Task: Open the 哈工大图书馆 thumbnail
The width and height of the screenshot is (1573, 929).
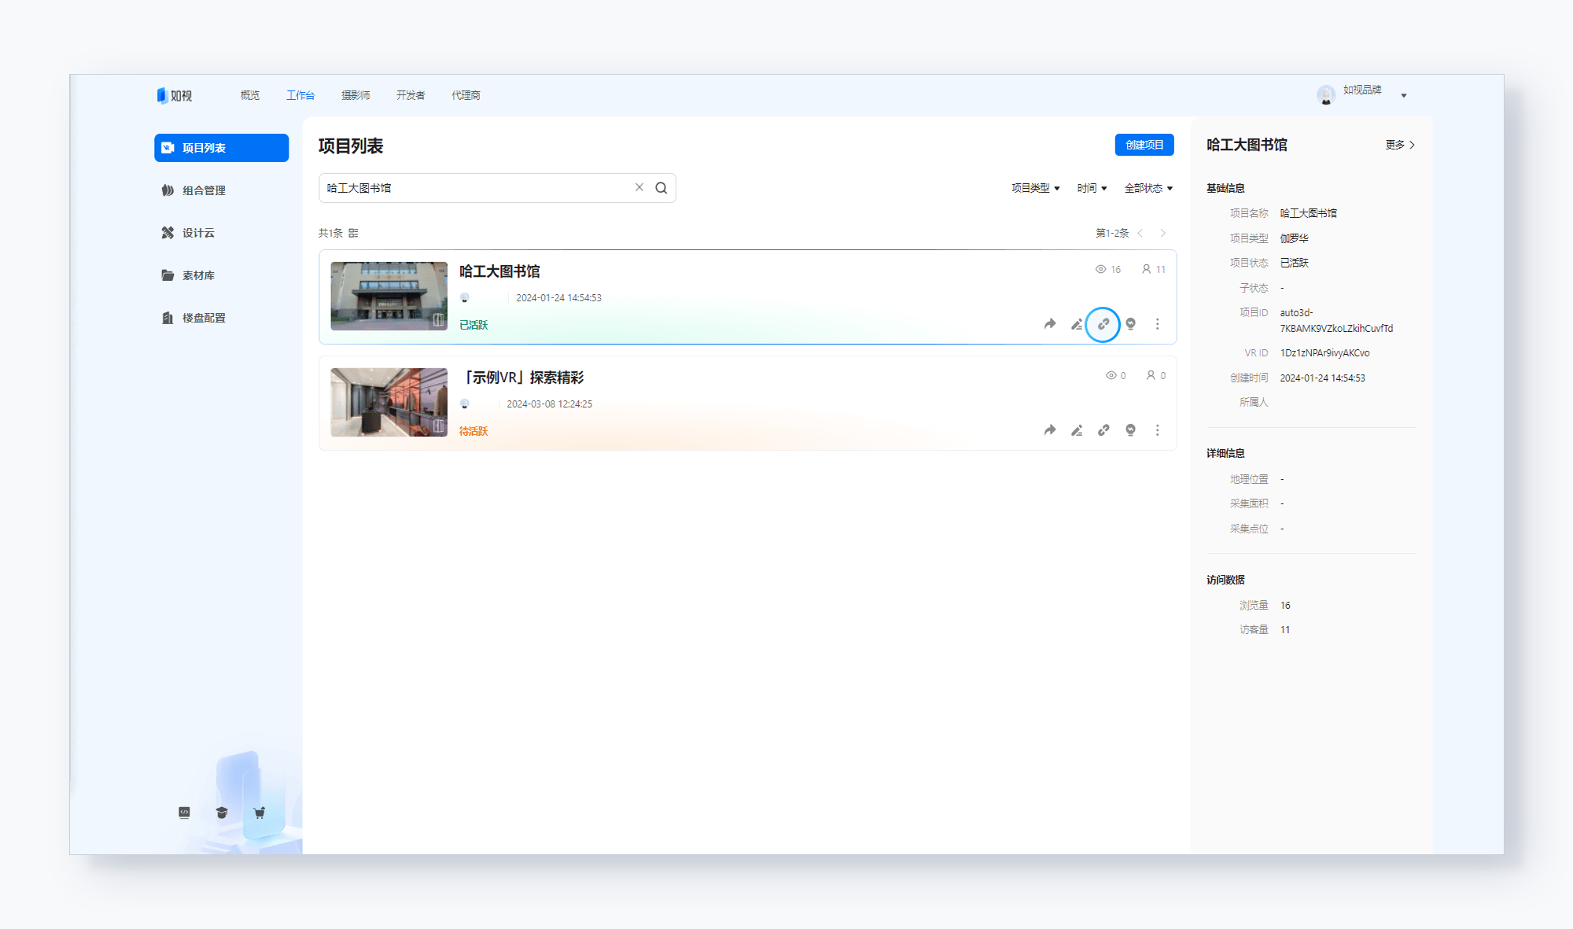Action: click(389, 296)
